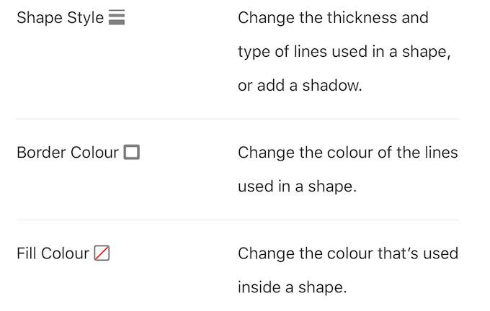Click the line "Change the thickness and"

(333, 18)
